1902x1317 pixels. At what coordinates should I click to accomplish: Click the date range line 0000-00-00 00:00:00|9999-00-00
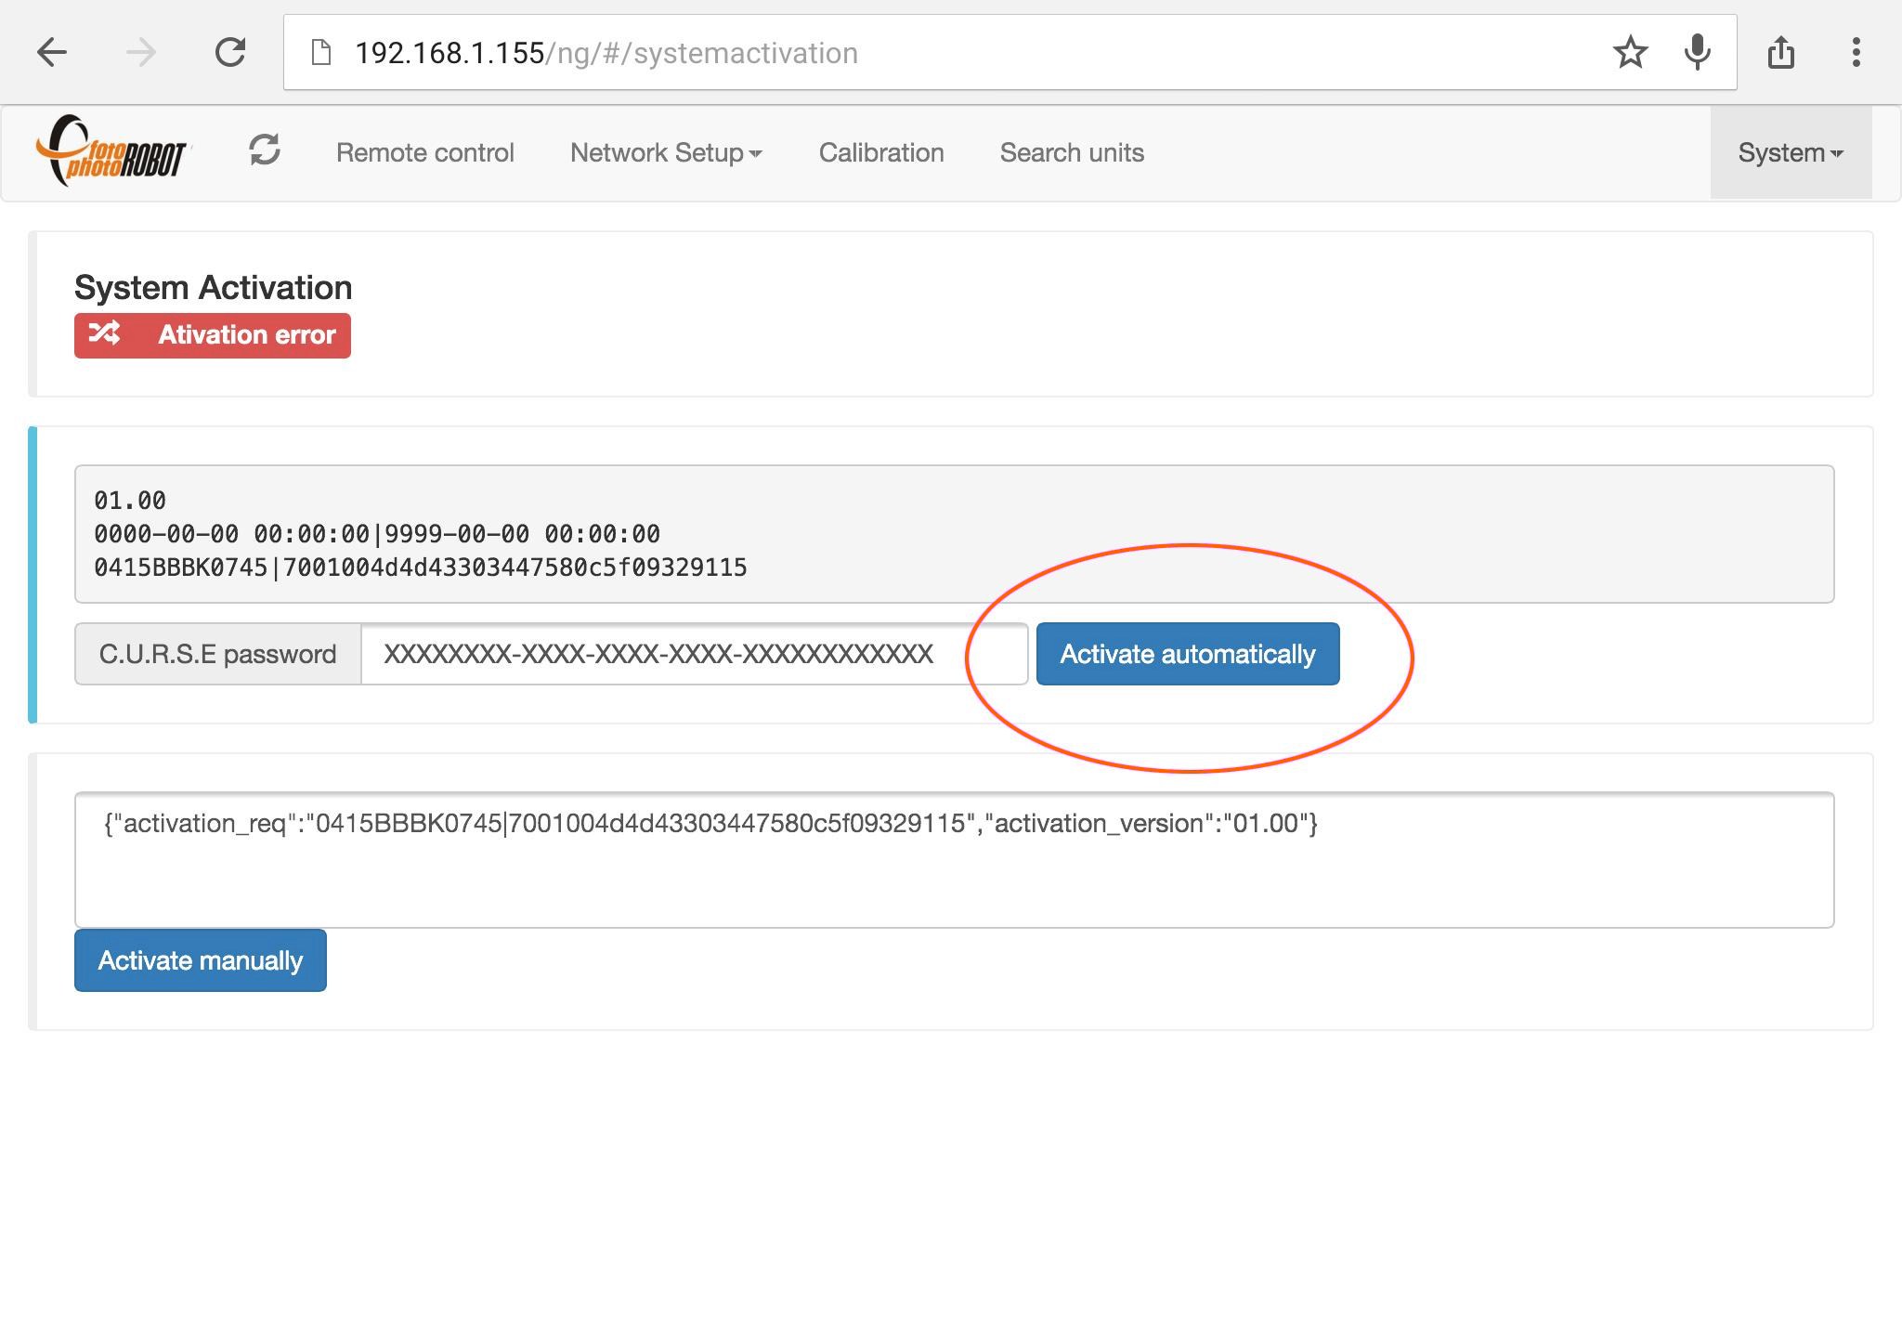[377, 534]
